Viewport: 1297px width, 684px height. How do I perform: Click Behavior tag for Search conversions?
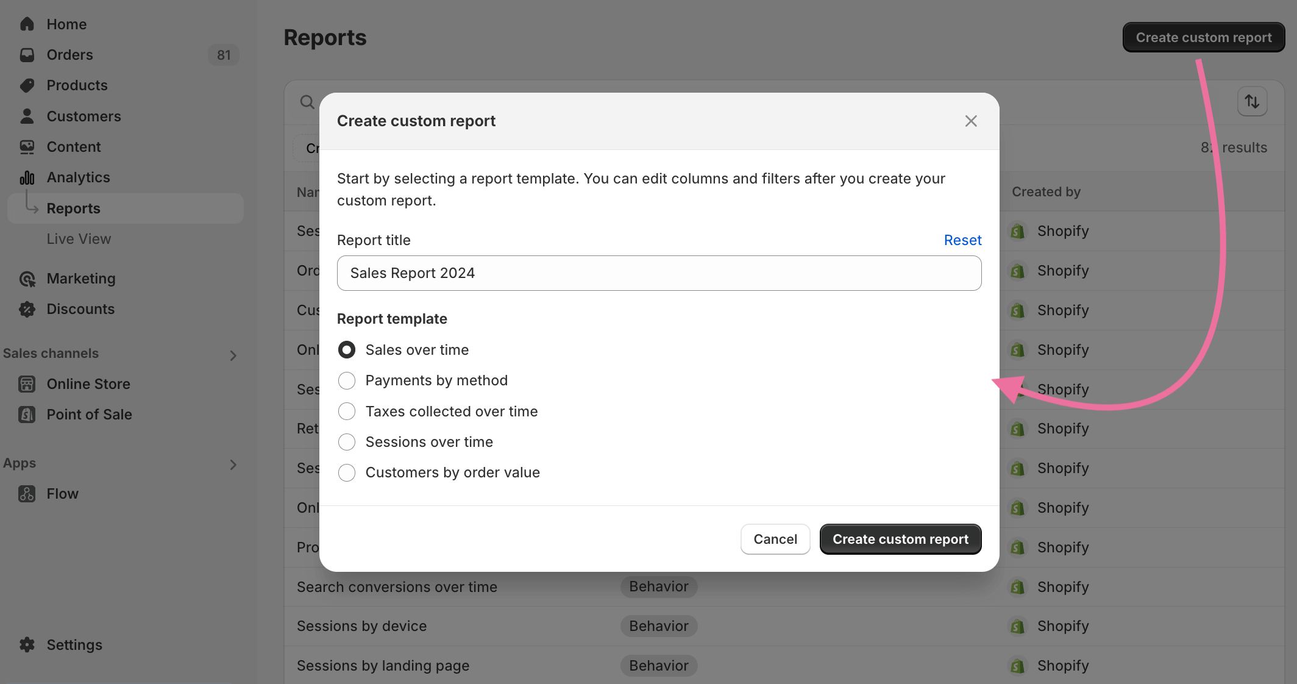click(659, 586)
